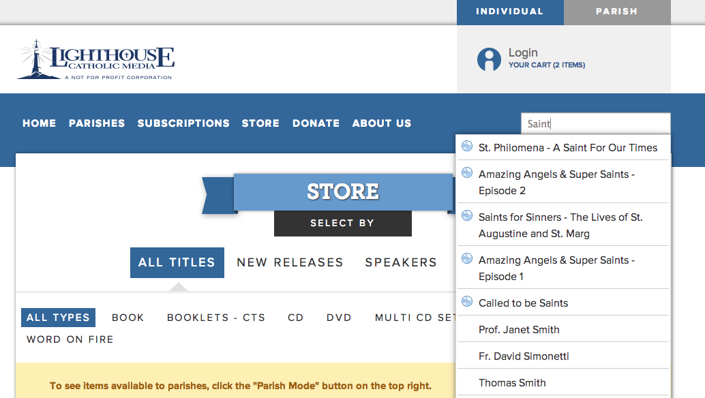The width and height of the screenshot is (705, 398).
Task: Open the Subscriptions menu item
Action: point(183,123)
